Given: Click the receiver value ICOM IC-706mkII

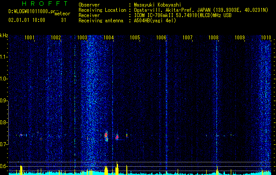Looking at the screenshot, I should tap(154, 15).
